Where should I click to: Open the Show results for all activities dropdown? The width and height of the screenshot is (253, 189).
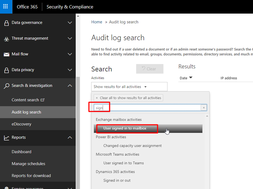(129, 86)
